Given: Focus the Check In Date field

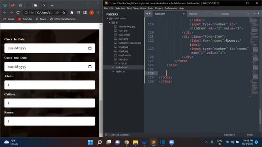Looking at the screenshot, I should (50, 48).
